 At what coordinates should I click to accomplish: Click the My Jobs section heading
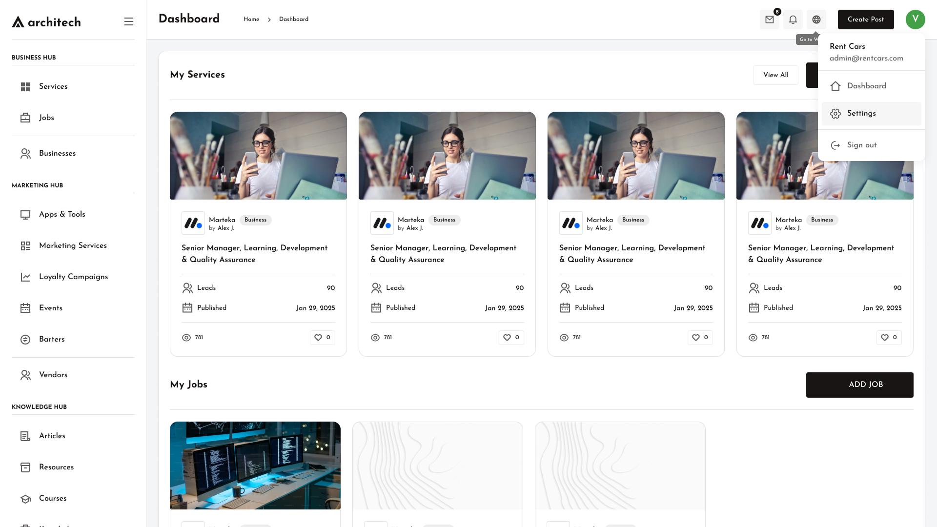pyautogui.click(x=188, y=385)
